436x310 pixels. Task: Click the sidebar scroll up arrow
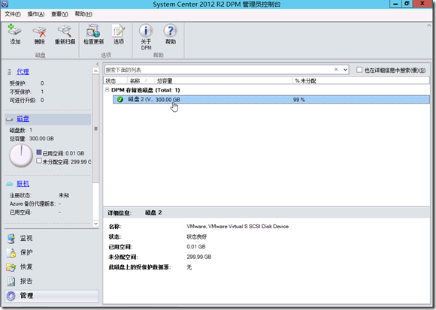pos(95,71)
